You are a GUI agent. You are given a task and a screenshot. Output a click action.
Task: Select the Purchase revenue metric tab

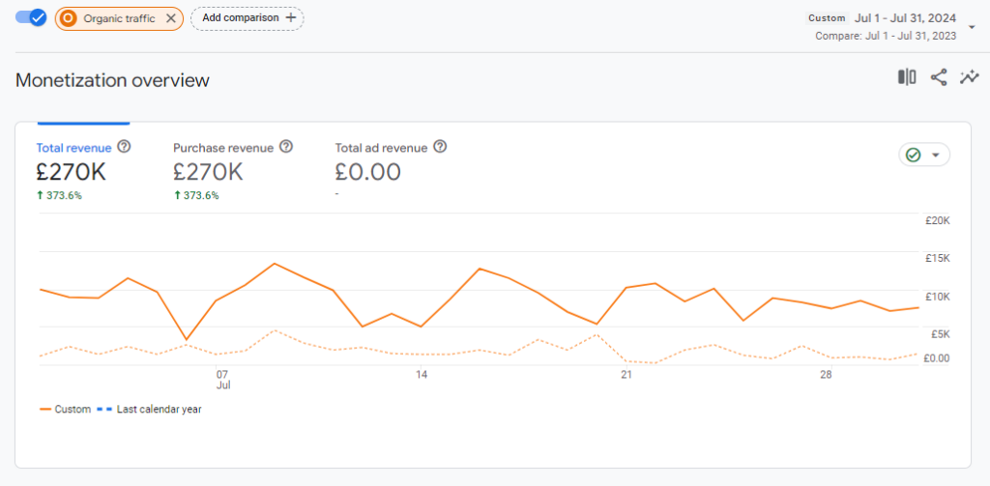[x=222, y=148]
